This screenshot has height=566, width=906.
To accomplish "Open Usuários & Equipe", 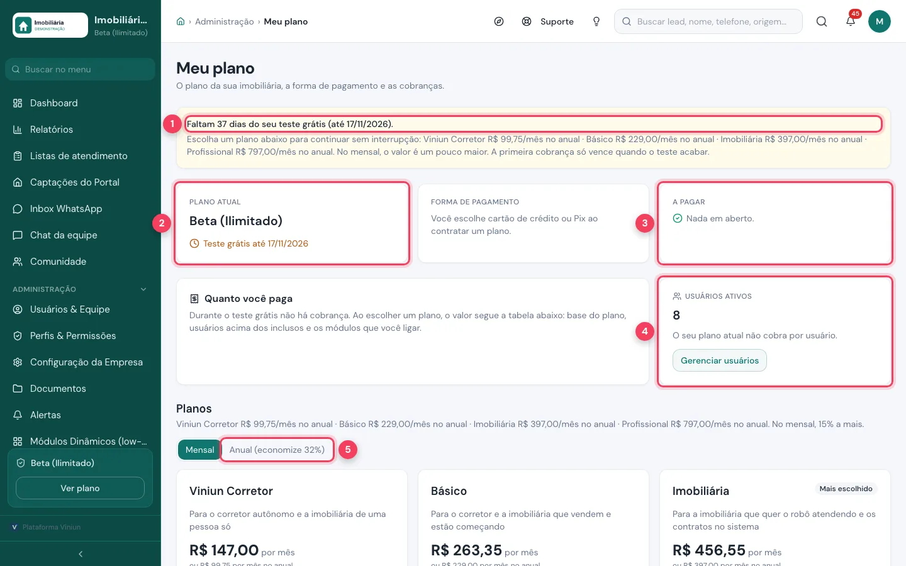I will 81,309.
